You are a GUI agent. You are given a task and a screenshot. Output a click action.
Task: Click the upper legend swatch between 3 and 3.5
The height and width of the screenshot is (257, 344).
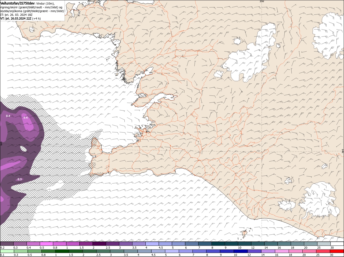(x=126, y=244)
